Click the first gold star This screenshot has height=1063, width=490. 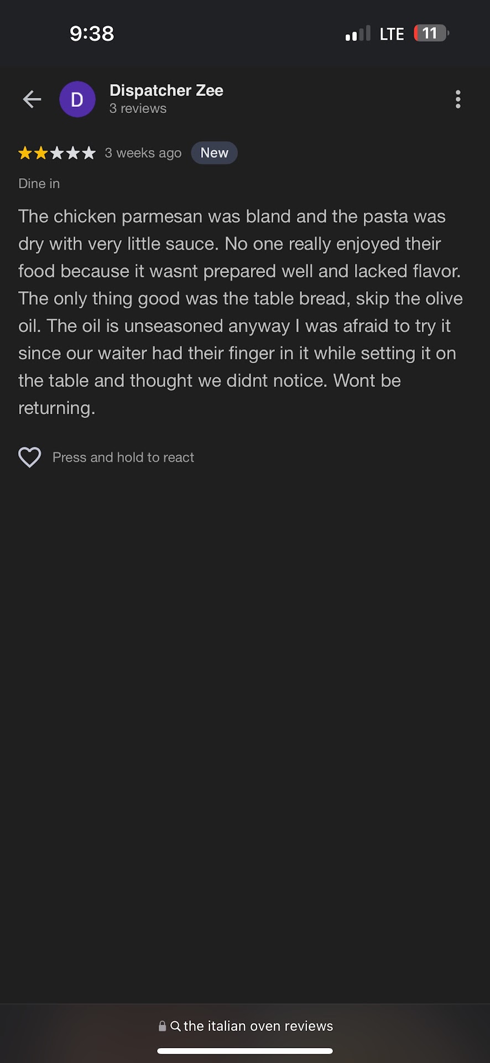(25, 153)
